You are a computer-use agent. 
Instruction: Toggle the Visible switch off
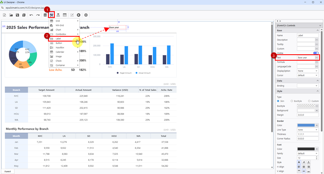pyautogui.click(x=316, y=53)
